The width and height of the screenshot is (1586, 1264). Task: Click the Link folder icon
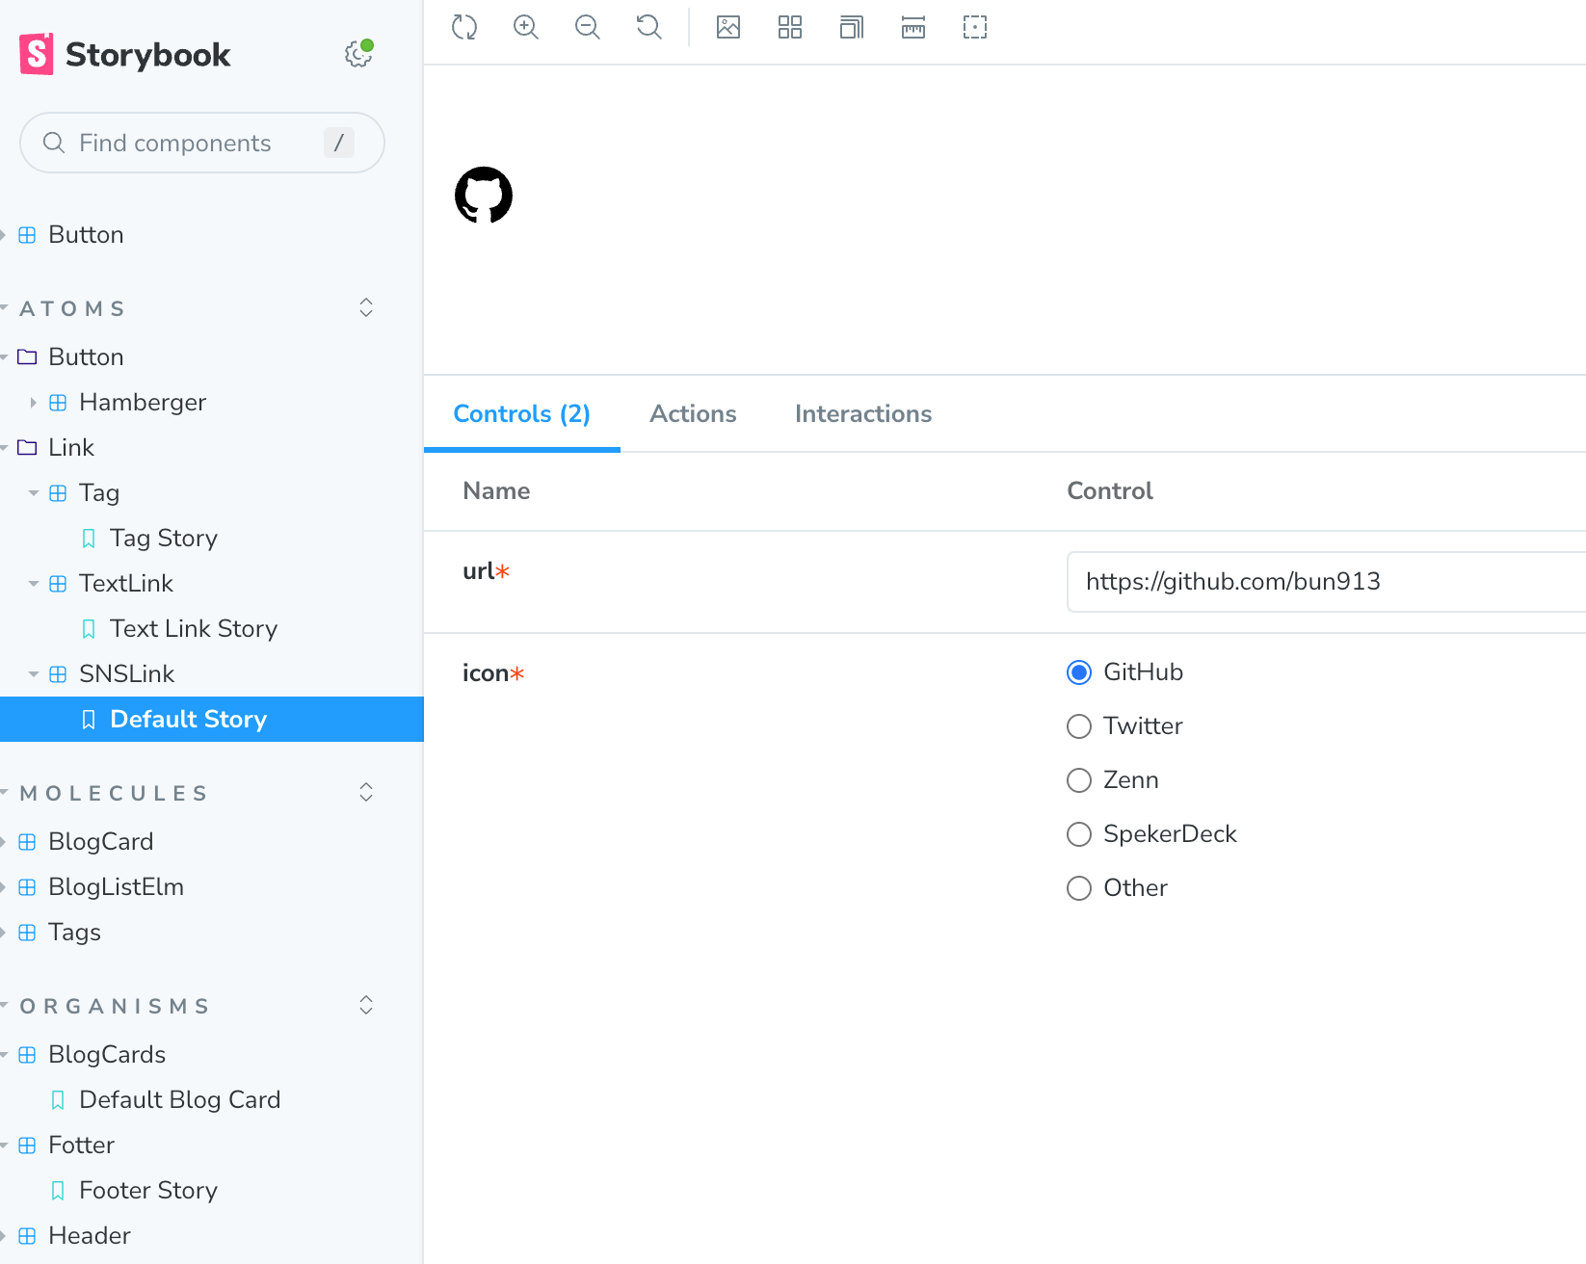27,448
